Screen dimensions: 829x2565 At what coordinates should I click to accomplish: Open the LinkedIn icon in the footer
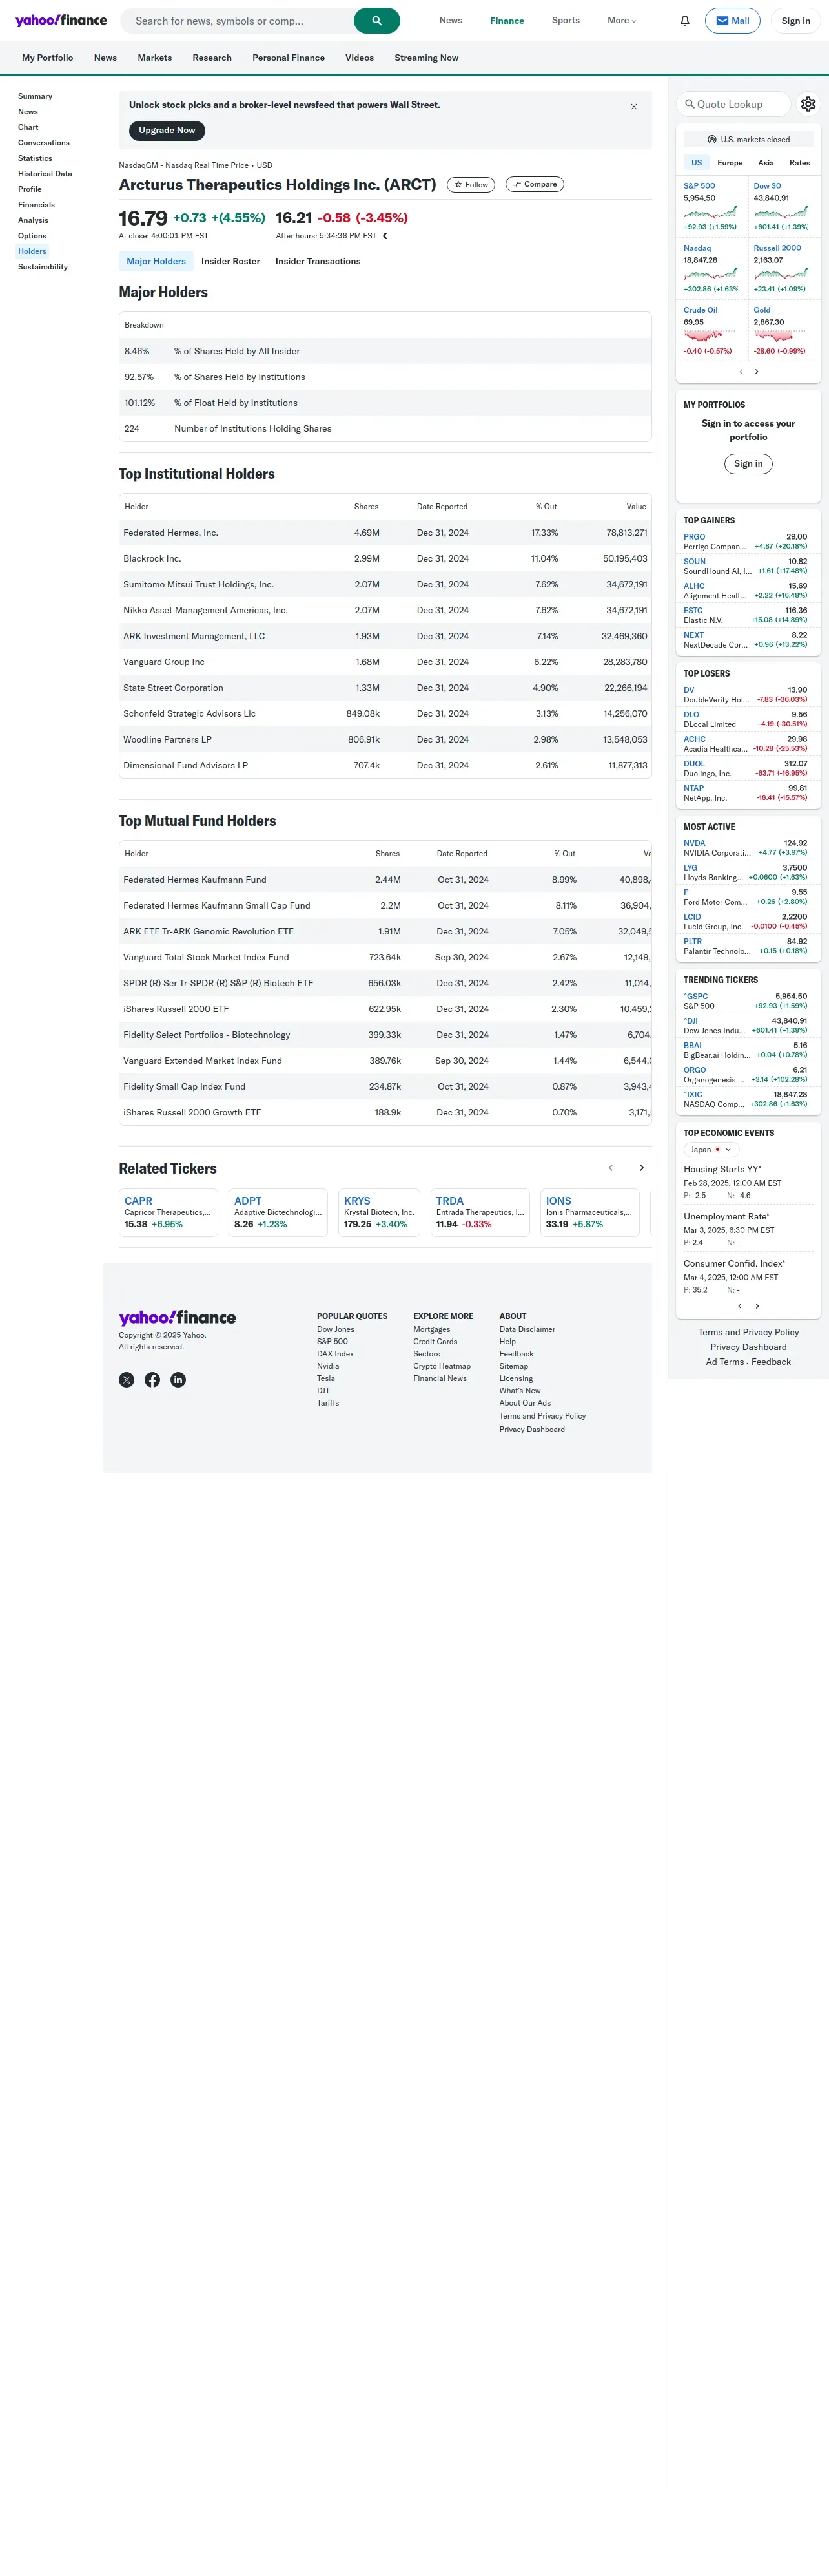pyautogui.click(x=178, y=1380)
